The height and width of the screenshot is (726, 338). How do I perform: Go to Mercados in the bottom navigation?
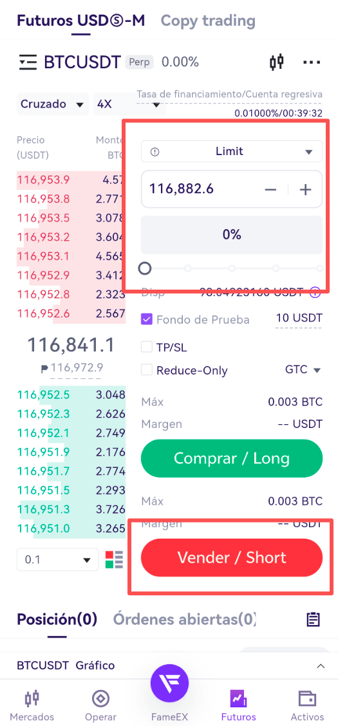pos(32,705)
